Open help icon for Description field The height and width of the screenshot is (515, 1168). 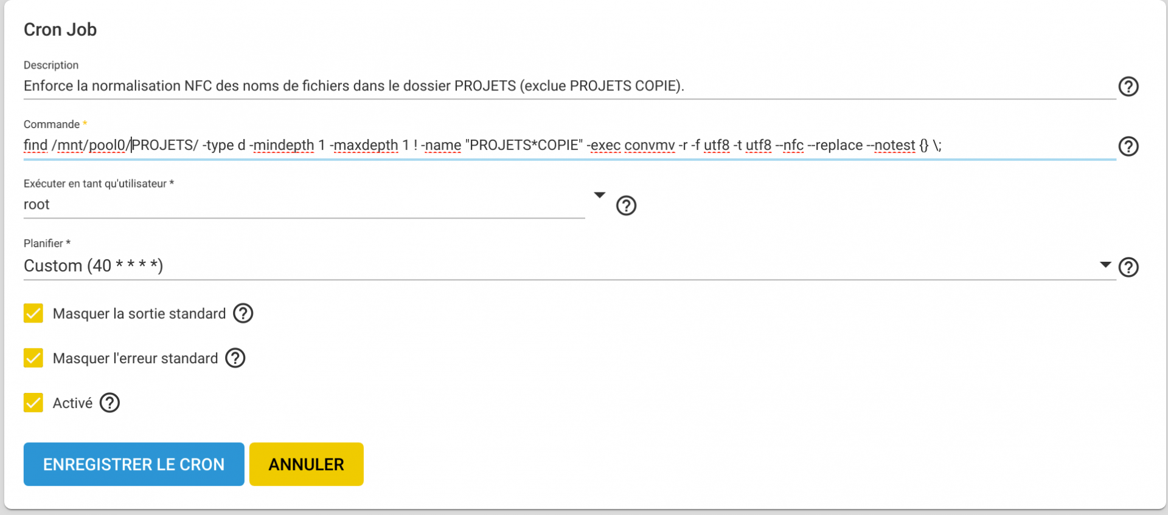1128,87
